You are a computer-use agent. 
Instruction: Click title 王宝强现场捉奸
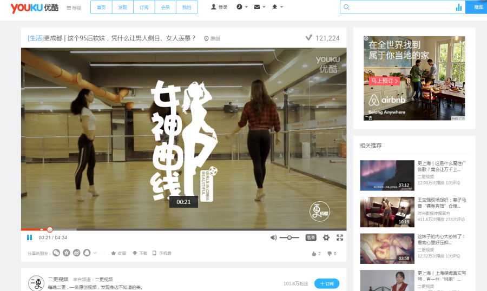coord(442,203)
